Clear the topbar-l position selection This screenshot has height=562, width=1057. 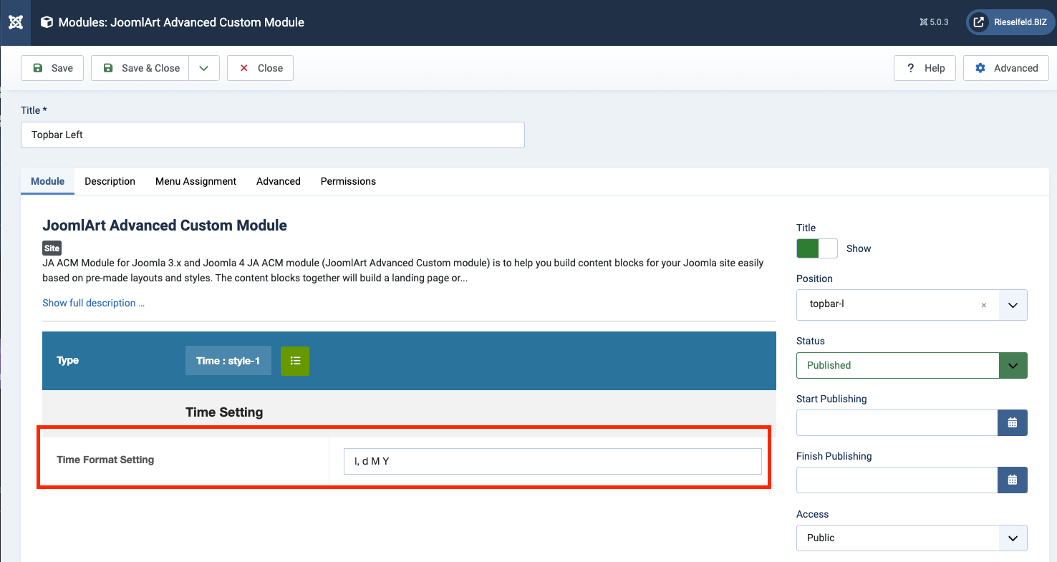[x=984, y=305]
